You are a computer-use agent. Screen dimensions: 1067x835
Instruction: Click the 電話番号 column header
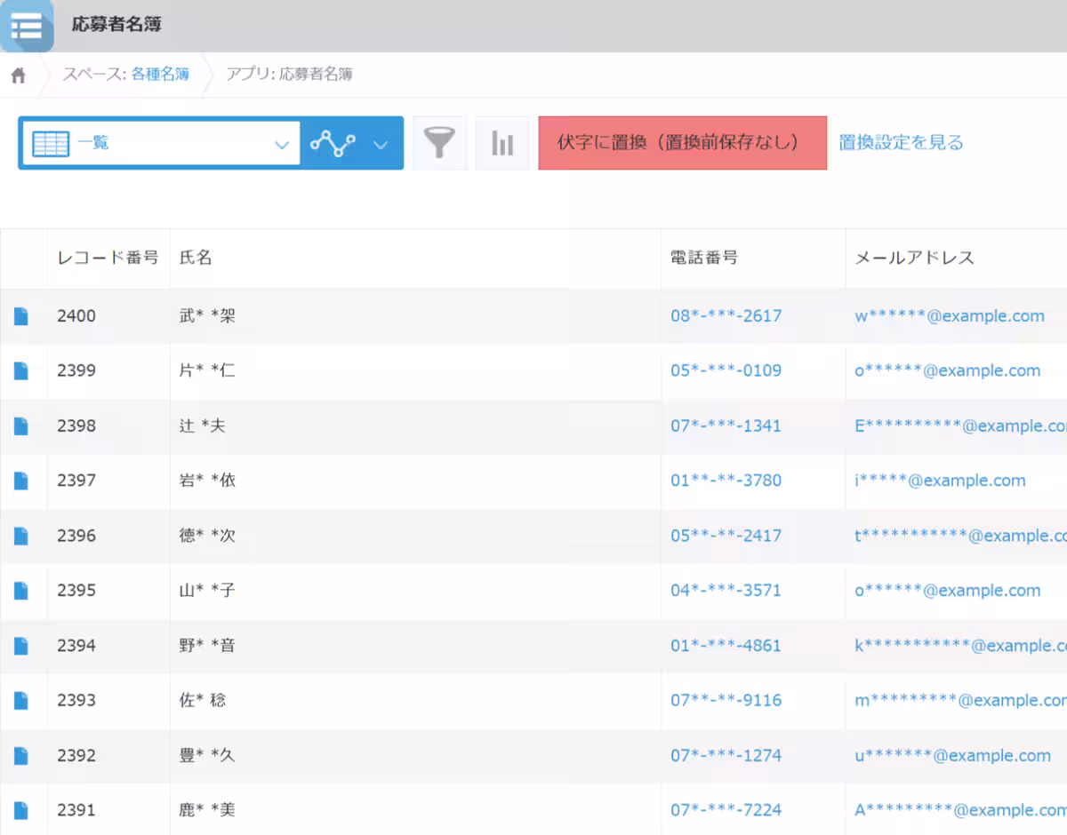pyautogui.click(x=703, y=258)
